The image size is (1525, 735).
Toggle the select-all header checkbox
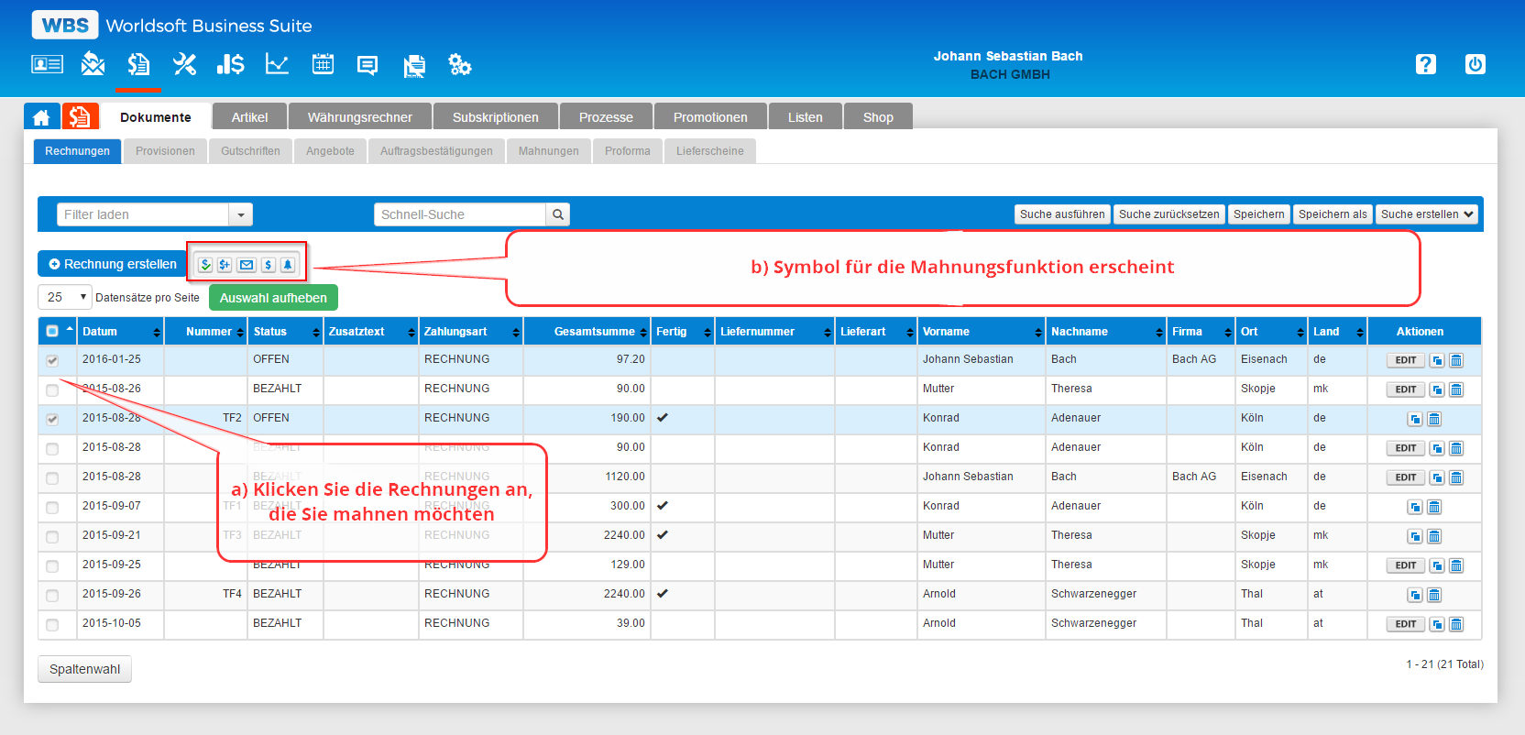52,331
